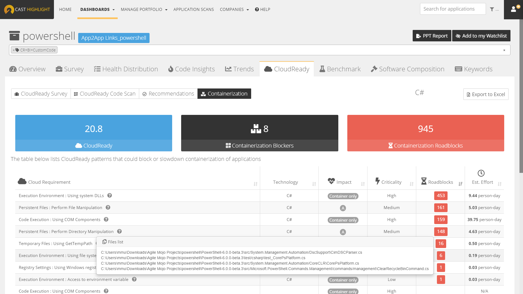Sort table by Roadblocks column

point(460,184)
